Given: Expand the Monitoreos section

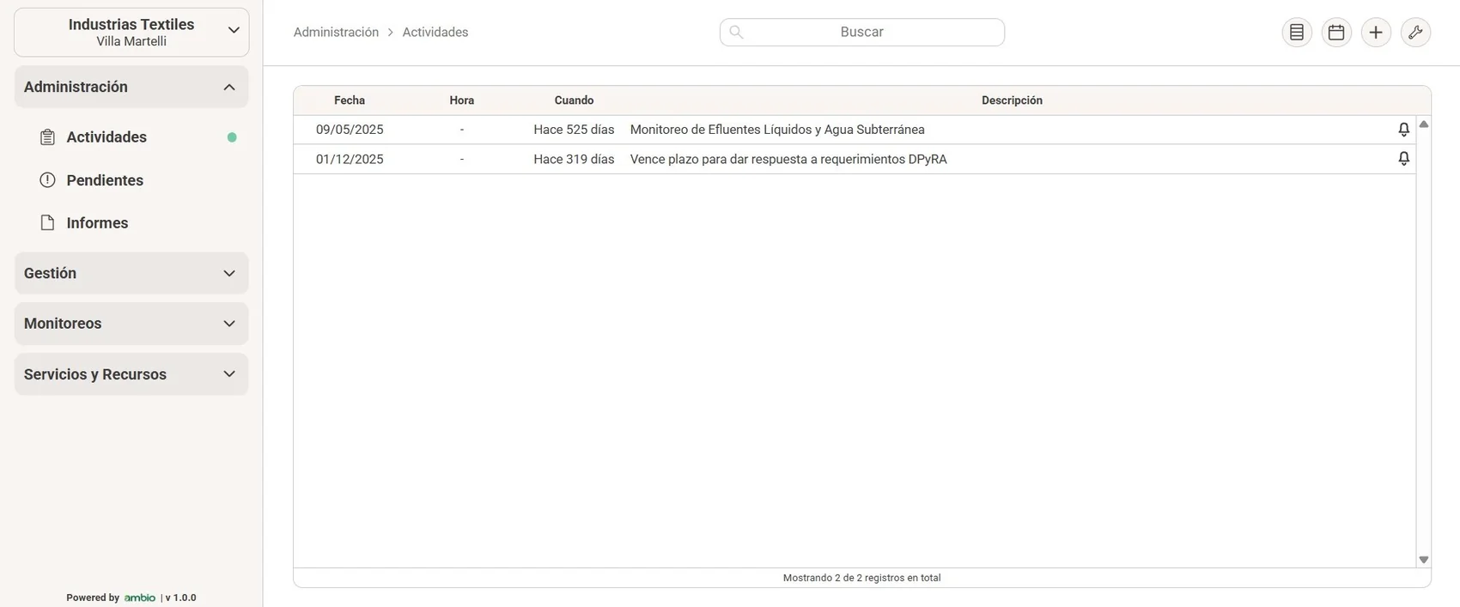Looking at the screenshot, I should 131,324.
